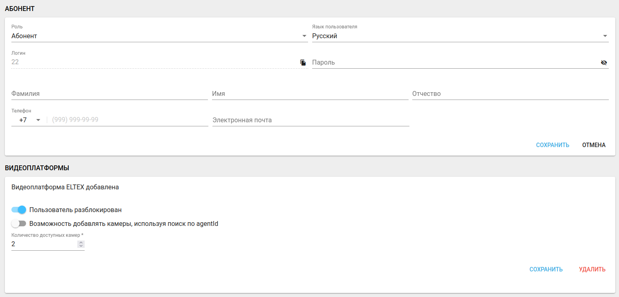Viewport: 619px width, 297px height.
Task: Focus the phone number input field
Action: (x=128, y=120)
